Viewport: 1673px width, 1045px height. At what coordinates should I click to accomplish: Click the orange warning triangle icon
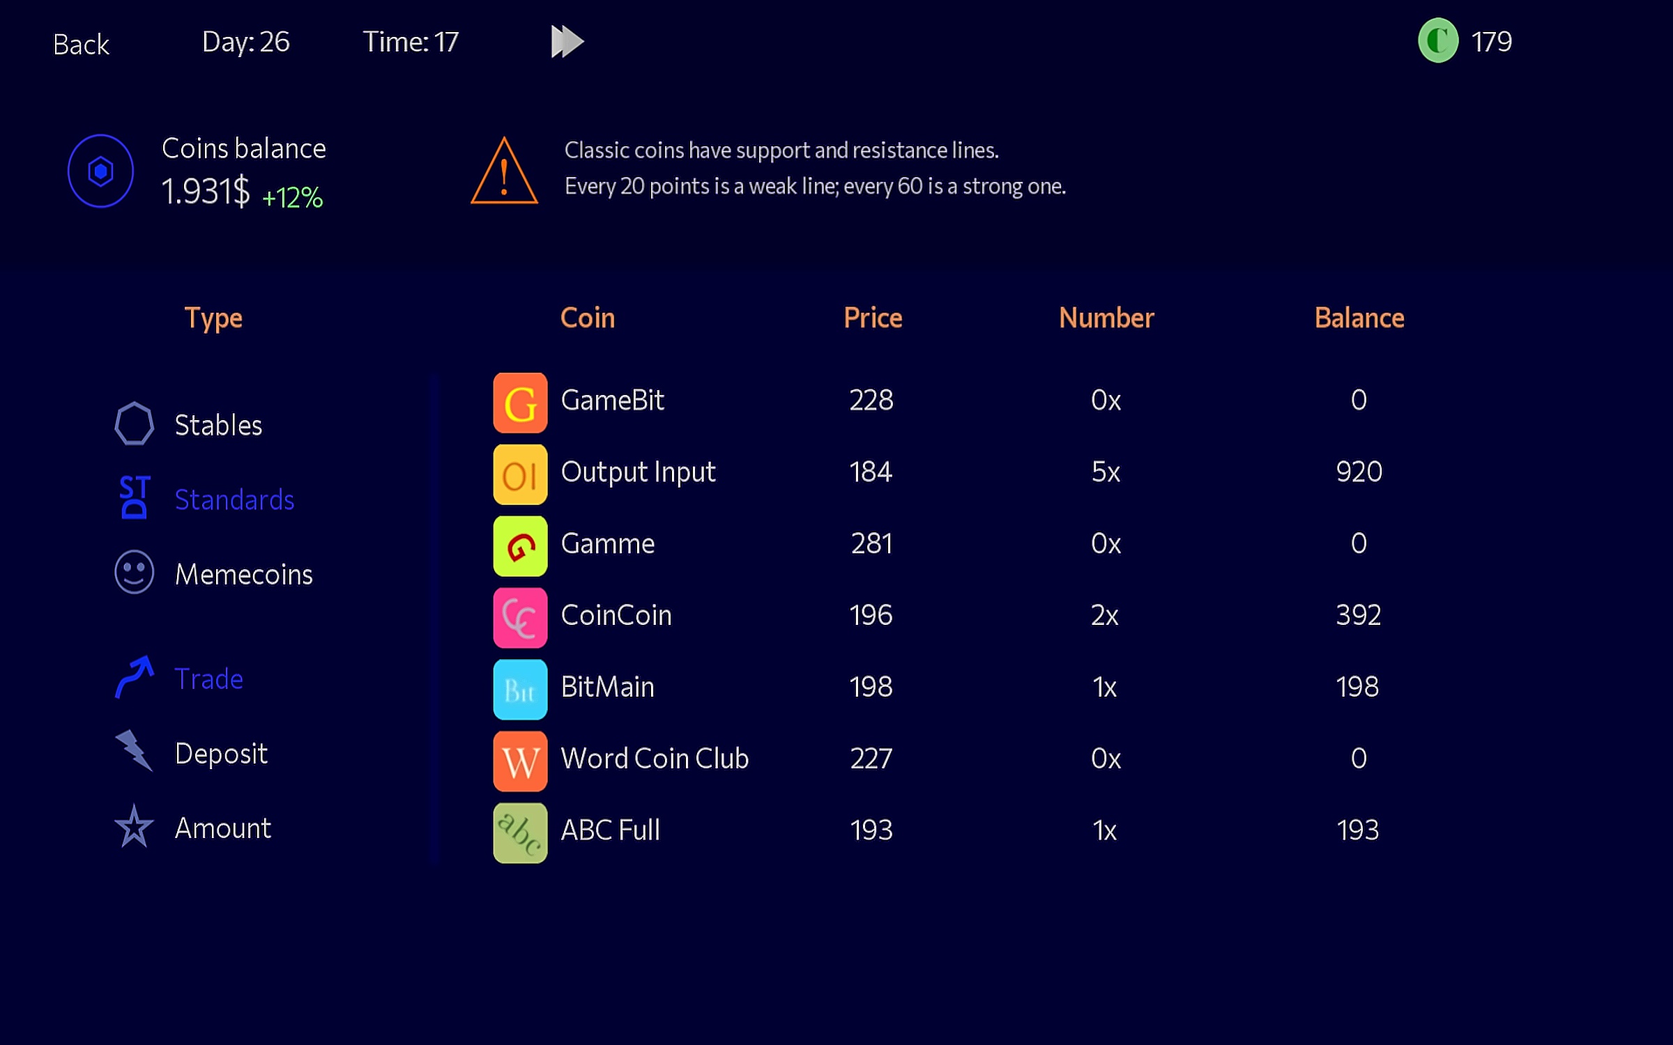(x=504, y=172)
